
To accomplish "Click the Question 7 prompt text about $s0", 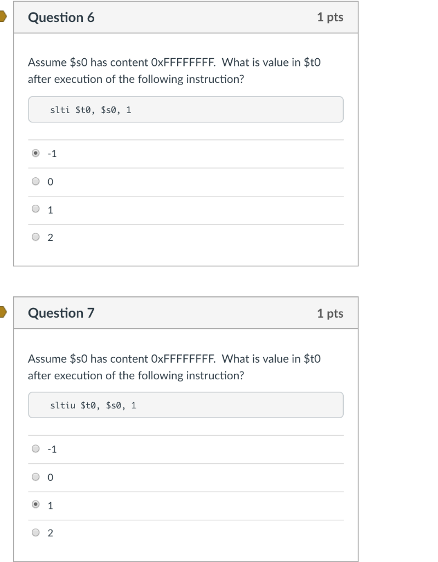I will click(174, 367).
